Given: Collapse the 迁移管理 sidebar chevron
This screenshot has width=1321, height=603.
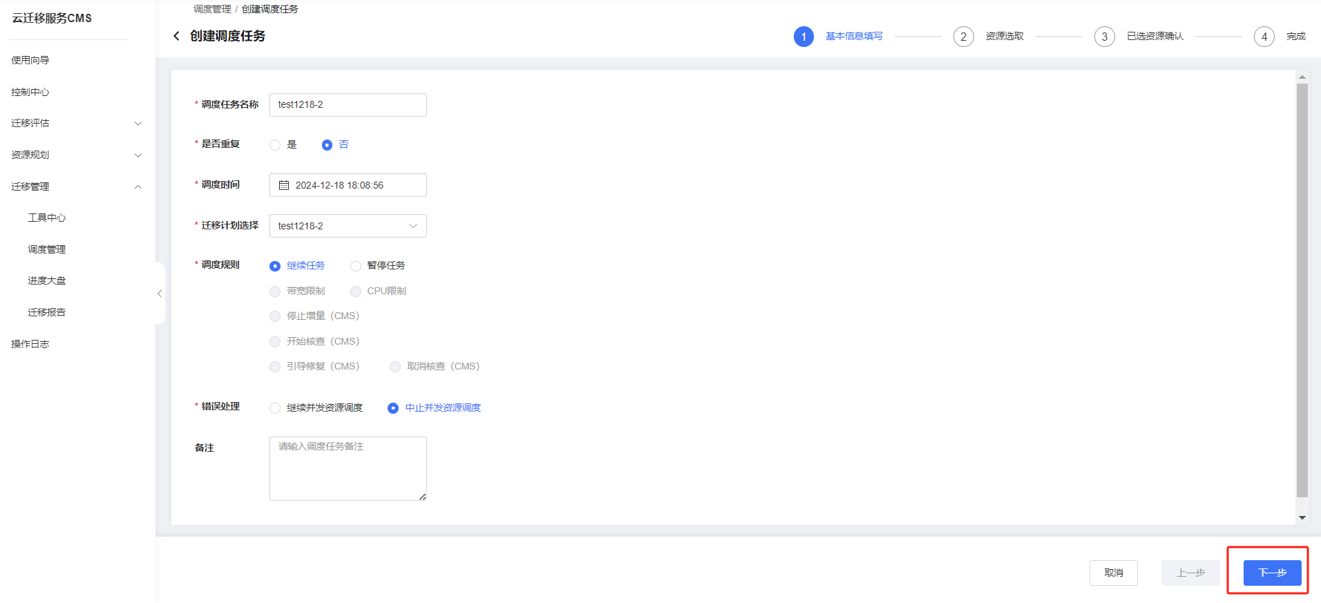Looking at the screenshot, I should point(137,186).
